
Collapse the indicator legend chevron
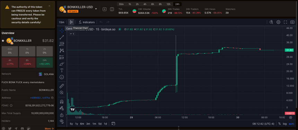pos(72,34)
